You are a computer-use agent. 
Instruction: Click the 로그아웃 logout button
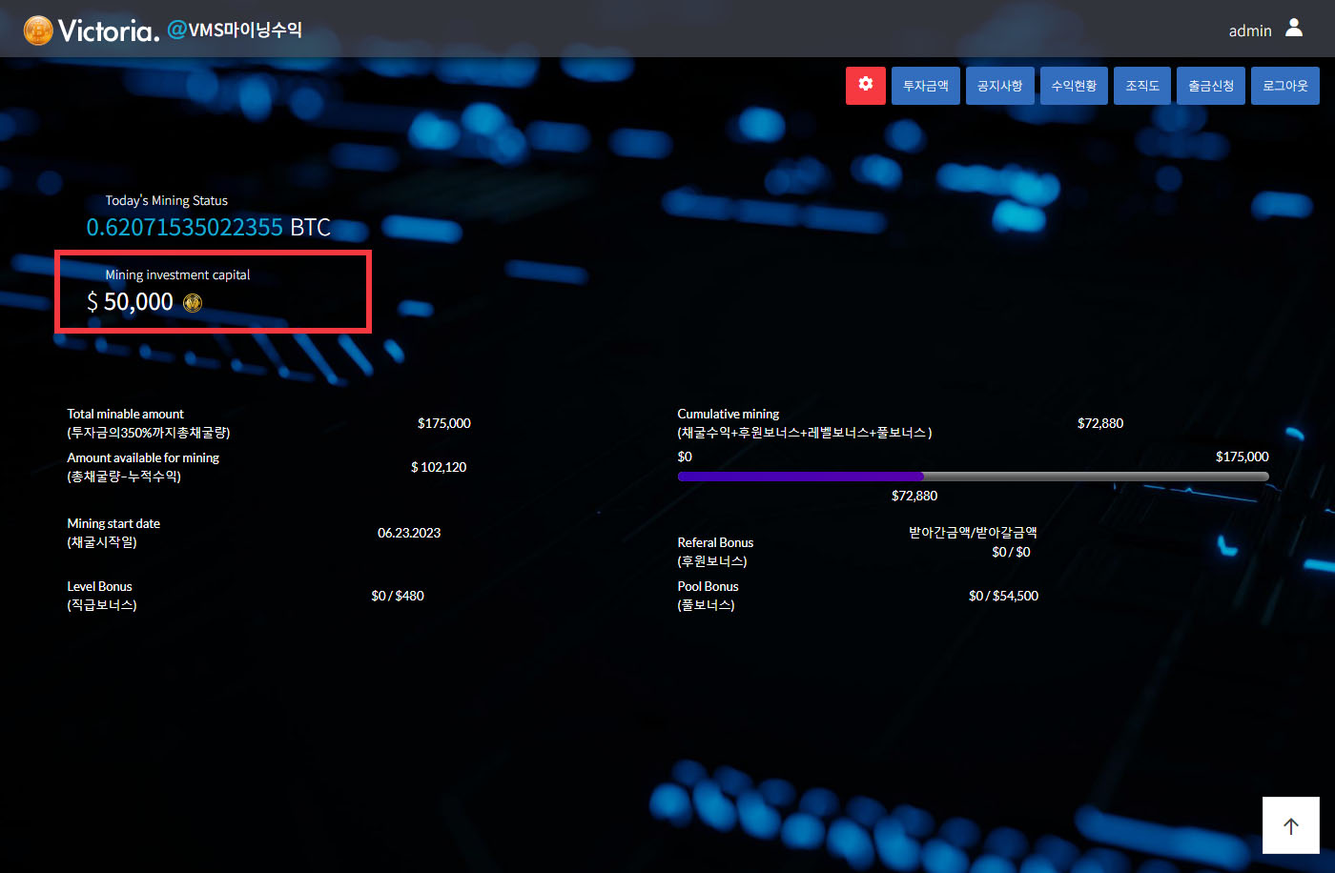[1284, 86]
